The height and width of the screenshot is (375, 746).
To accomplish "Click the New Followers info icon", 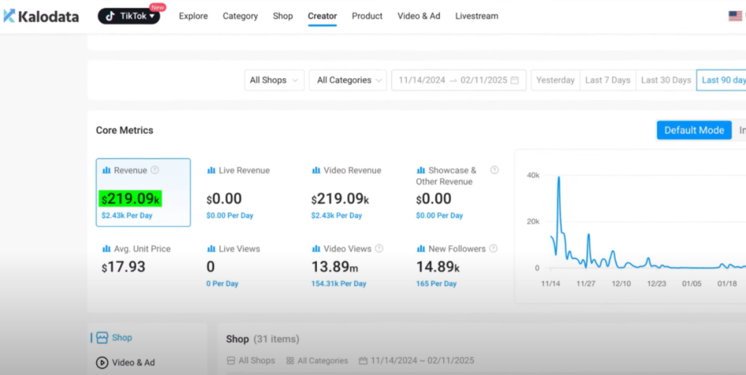I will pos(493,249).
